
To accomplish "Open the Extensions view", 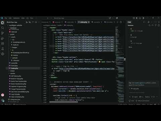I will [x=3, y=44].
